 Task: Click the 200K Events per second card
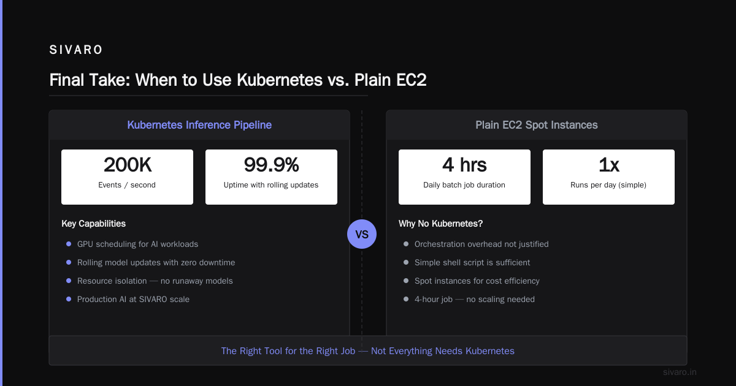point(127,177)
